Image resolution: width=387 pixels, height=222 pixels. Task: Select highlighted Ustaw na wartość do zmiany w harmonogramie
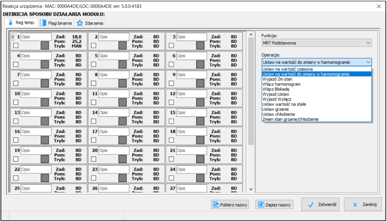pos(317,74)
